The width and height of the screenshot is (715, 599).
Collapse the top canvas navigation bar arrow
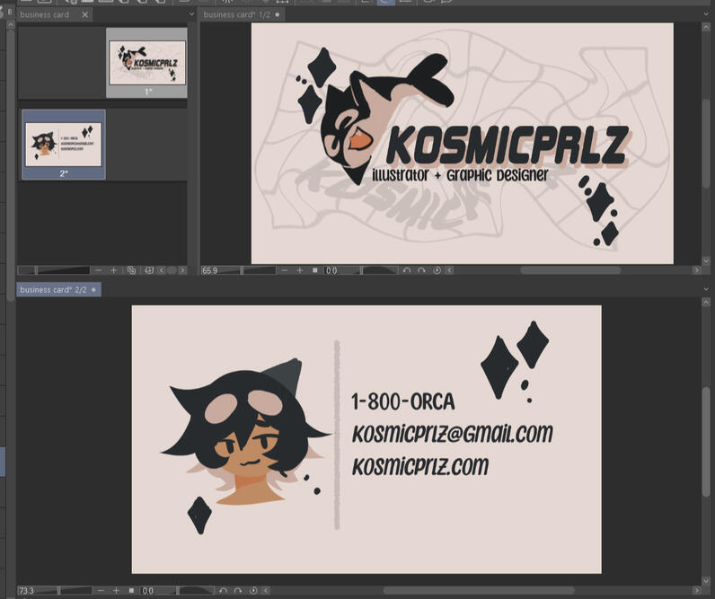click(x=449, y=270)
